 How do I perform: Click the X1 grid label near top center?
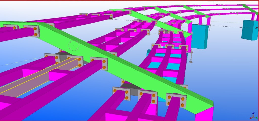point(111,18)
